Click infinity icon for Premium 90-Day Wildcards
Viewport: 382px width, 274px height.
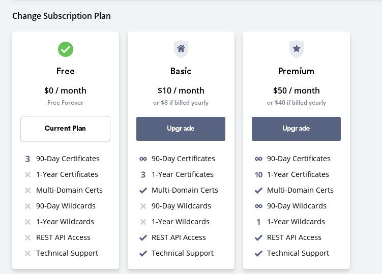(x=259, y=206)
